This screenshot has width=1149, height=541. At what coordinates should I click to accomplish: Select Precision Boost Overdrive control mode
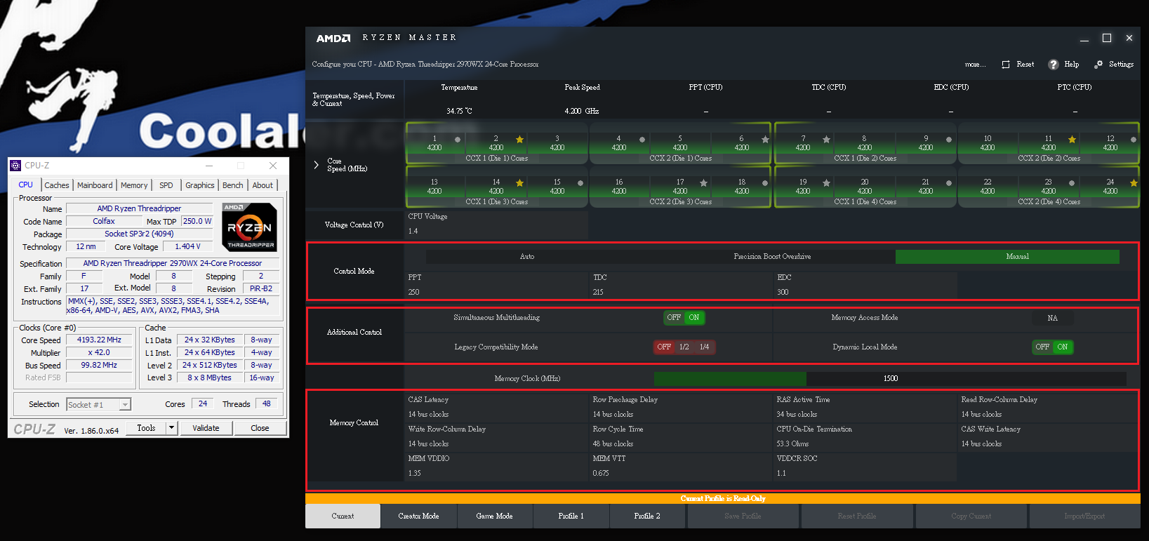pyautogui.click(x=772, y=257)
